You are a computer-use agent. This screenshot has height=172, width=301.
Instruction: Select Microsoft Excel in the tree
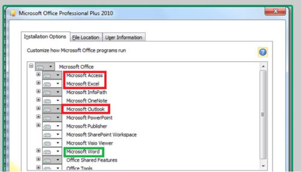coord(83,84)
